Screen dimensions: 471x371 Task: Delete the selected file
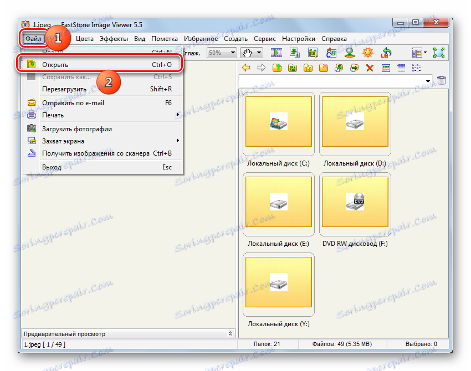(370, 68)
